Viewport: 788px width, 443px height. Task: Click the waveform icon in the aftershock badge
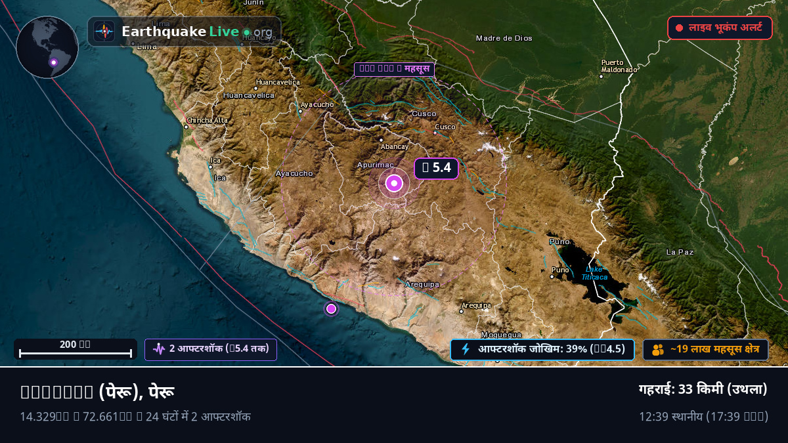point(159,349)
